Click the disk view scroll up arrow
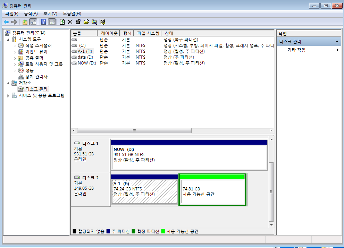The height and width of the screenshot is (248, 344). (271, 139)
